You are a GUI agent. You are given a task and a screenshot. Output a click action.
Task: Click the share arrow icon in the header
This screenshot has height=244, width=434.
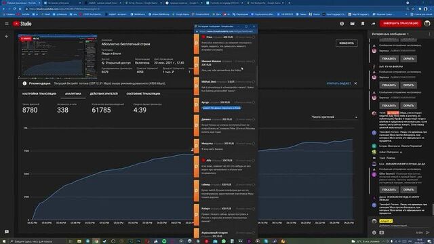pos(373,24)
